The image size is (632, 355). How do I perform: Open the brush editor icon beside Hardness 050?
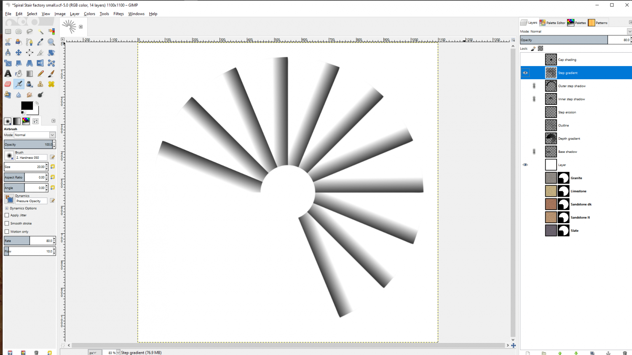coord(53,157)
